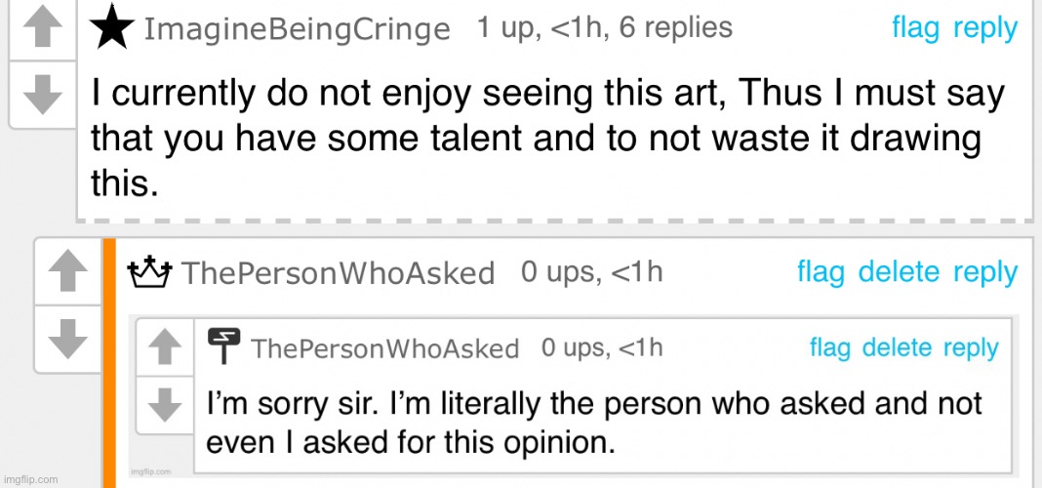Image resolution: width=1042 pixels, height=488 pixels.
Task: Upvote the nested ThePersonWhoAsked comment
Action: (167, 344)
